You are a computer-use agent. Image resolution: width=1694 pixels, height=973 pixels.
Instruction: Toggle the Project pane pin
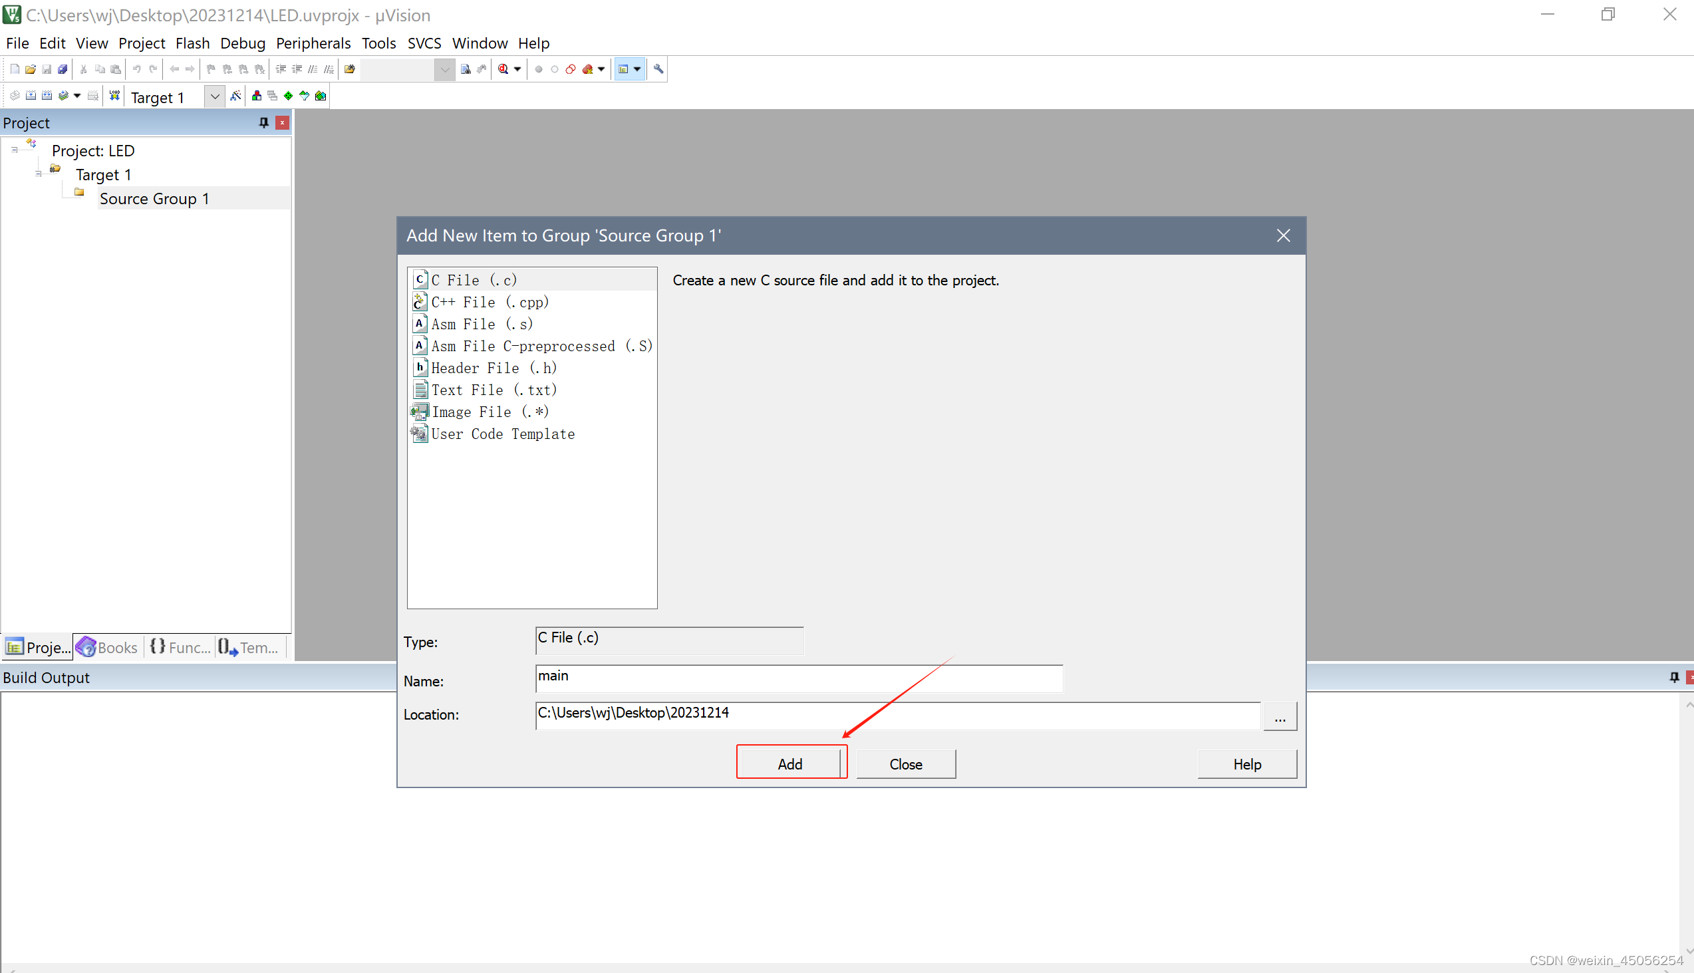tap(264, 122)
